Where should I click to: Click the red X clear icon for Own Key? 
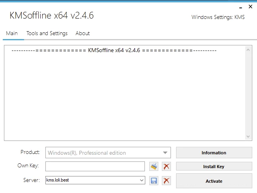click(x=167, y=167)
